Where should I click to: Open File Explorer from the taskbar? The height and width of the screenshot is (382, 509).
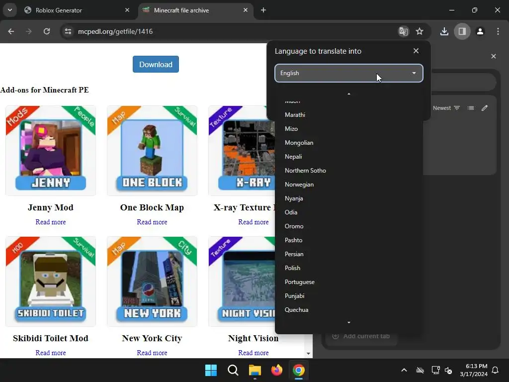tap(255, 370)
